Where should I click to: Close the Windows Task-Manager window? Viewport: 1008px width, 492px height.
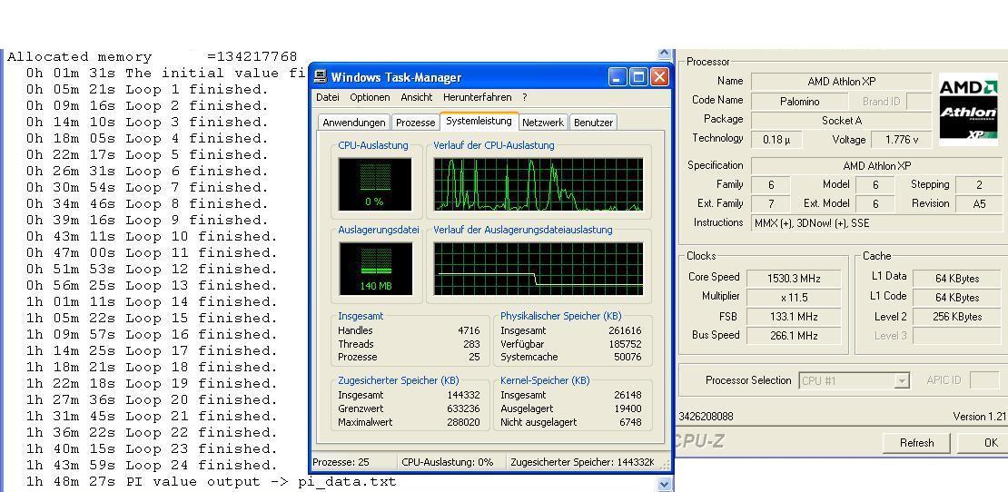(659, 78)
